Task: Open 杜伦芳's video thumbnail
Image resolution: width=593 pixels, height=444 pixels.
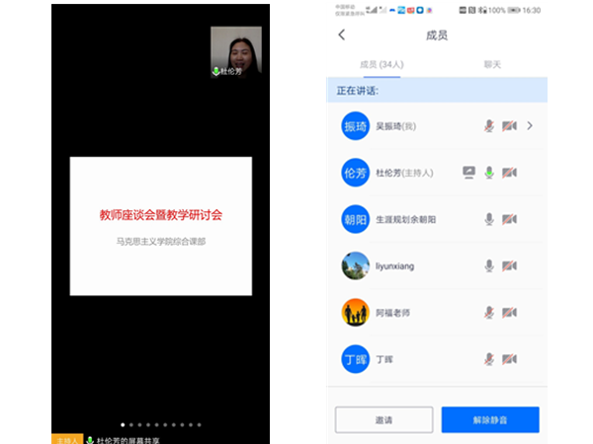Action: [x=236, y=51]
